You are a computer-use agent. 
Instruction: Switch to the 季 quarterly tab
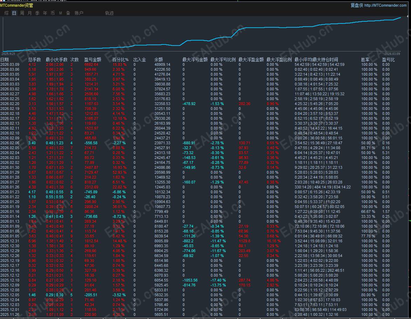tap(37, 13)
